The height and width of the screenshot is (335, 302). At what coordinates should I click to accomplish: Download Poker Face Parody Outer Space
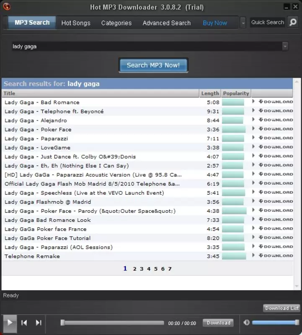(x=276, y=211)
